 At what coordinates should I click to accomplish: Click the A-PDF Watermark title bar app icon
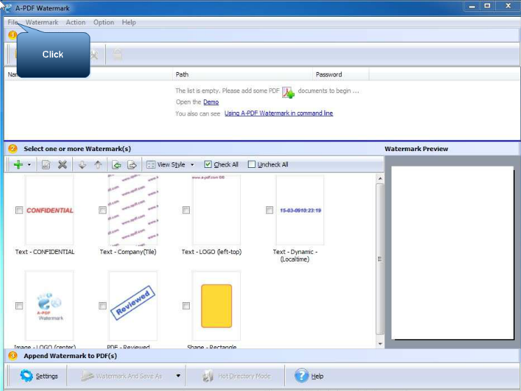[7, 7]
